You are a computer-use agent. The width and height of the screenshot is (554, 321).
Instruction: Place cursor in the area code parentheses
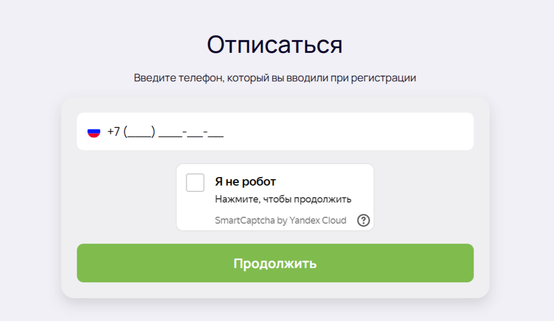(139, 132)
